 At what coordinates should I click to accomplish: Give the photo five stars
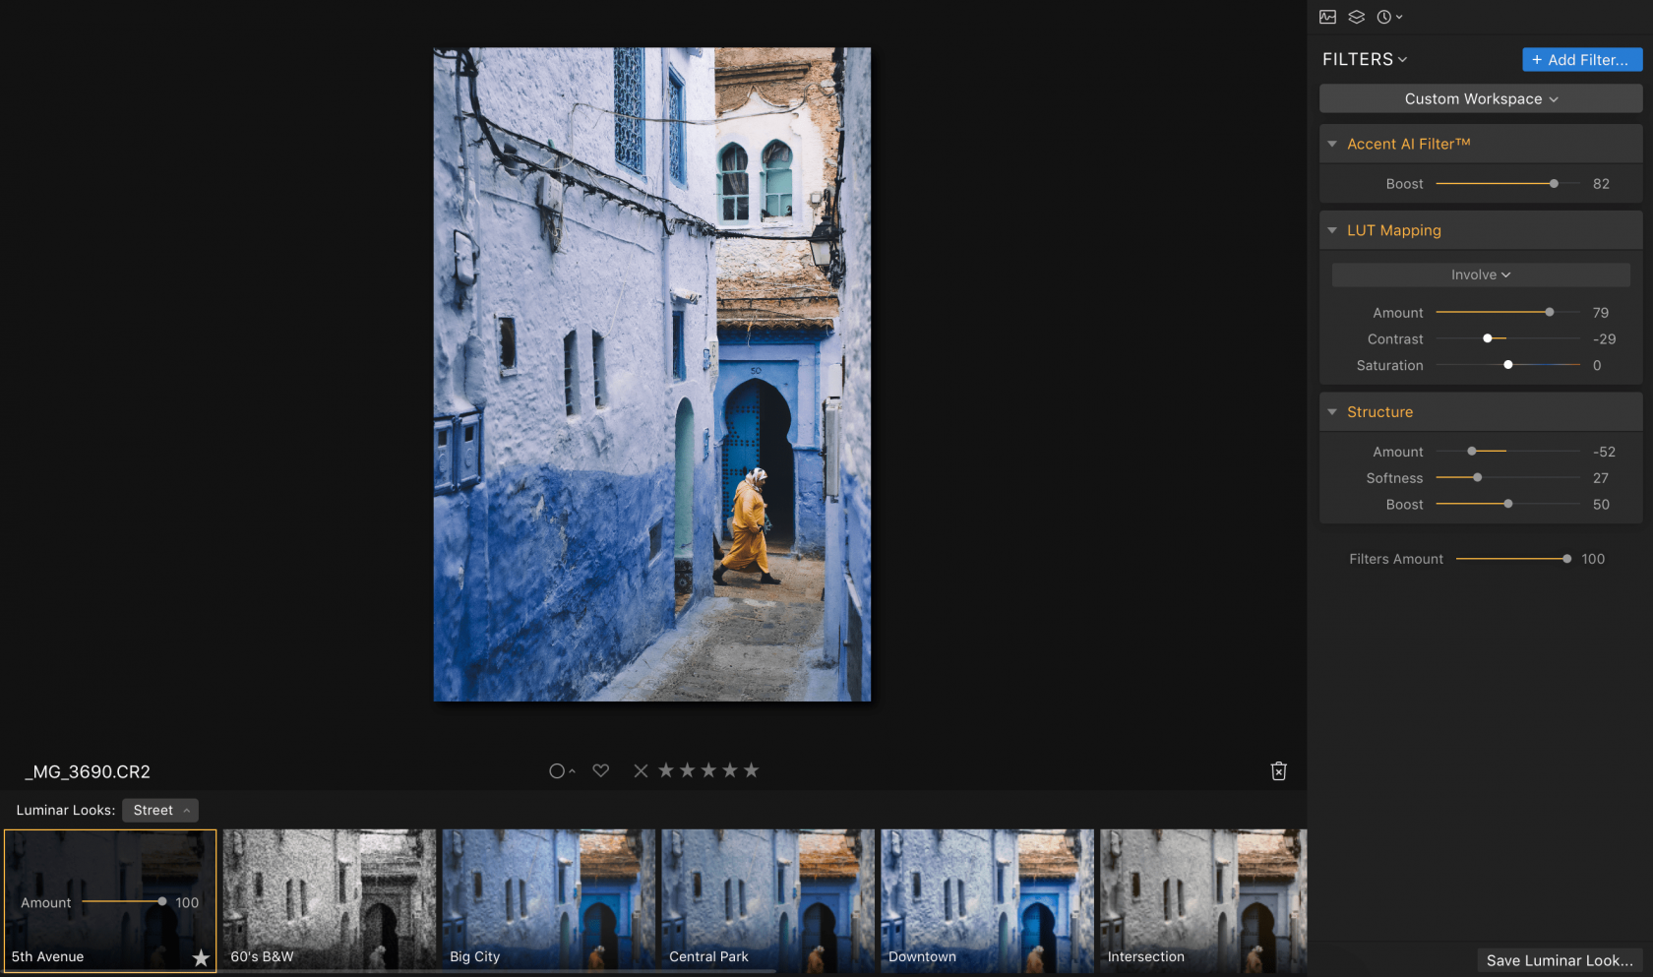[x=751, y=770]
